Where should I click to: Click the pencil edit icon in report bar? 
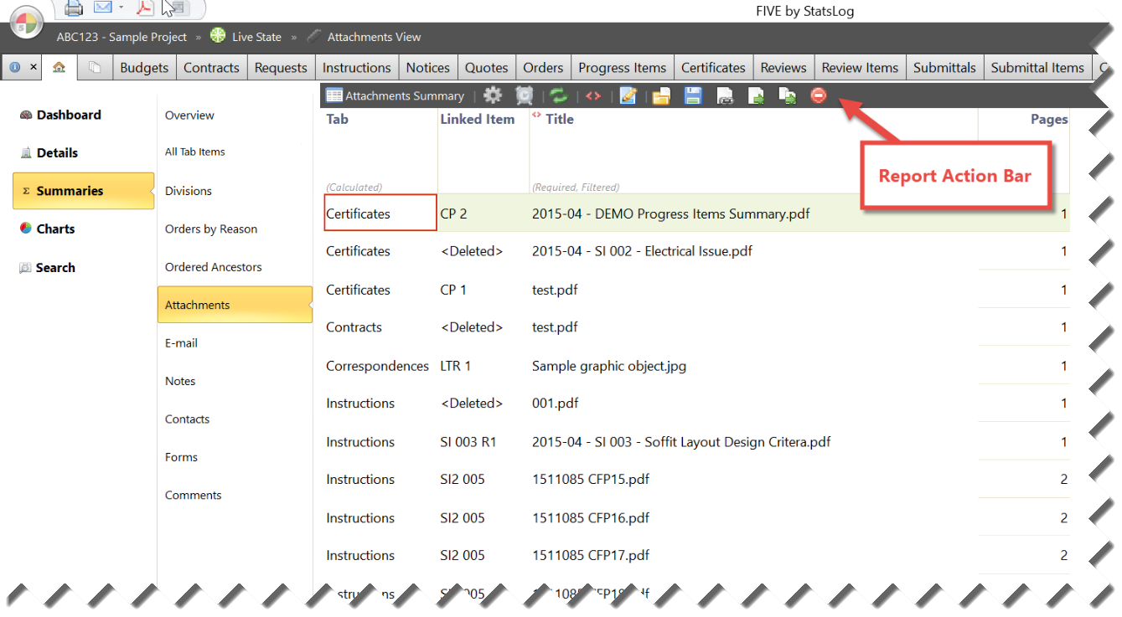(x=628, y=95)
